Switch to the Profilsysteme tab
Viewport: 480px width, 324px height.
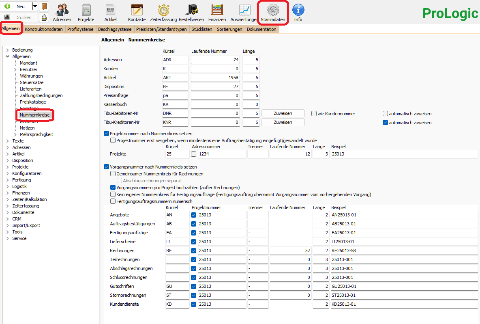click(80, 29)
